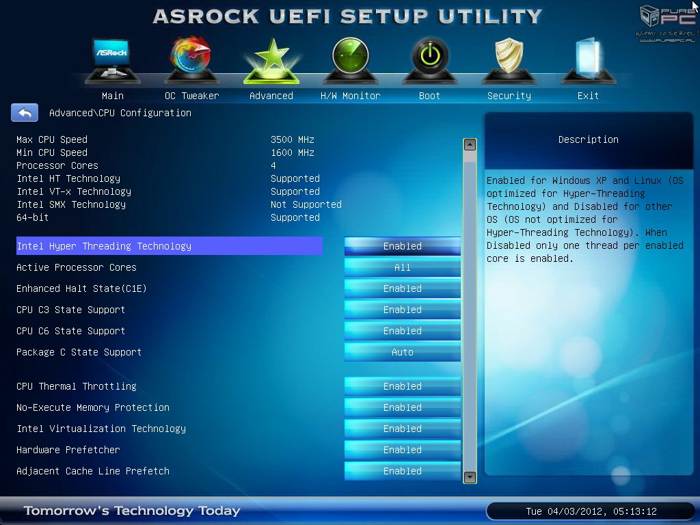Click Adjacent Cache Line Prefetch Enabled button
Viewport: 700px width, 525px height.
[402, 471]
